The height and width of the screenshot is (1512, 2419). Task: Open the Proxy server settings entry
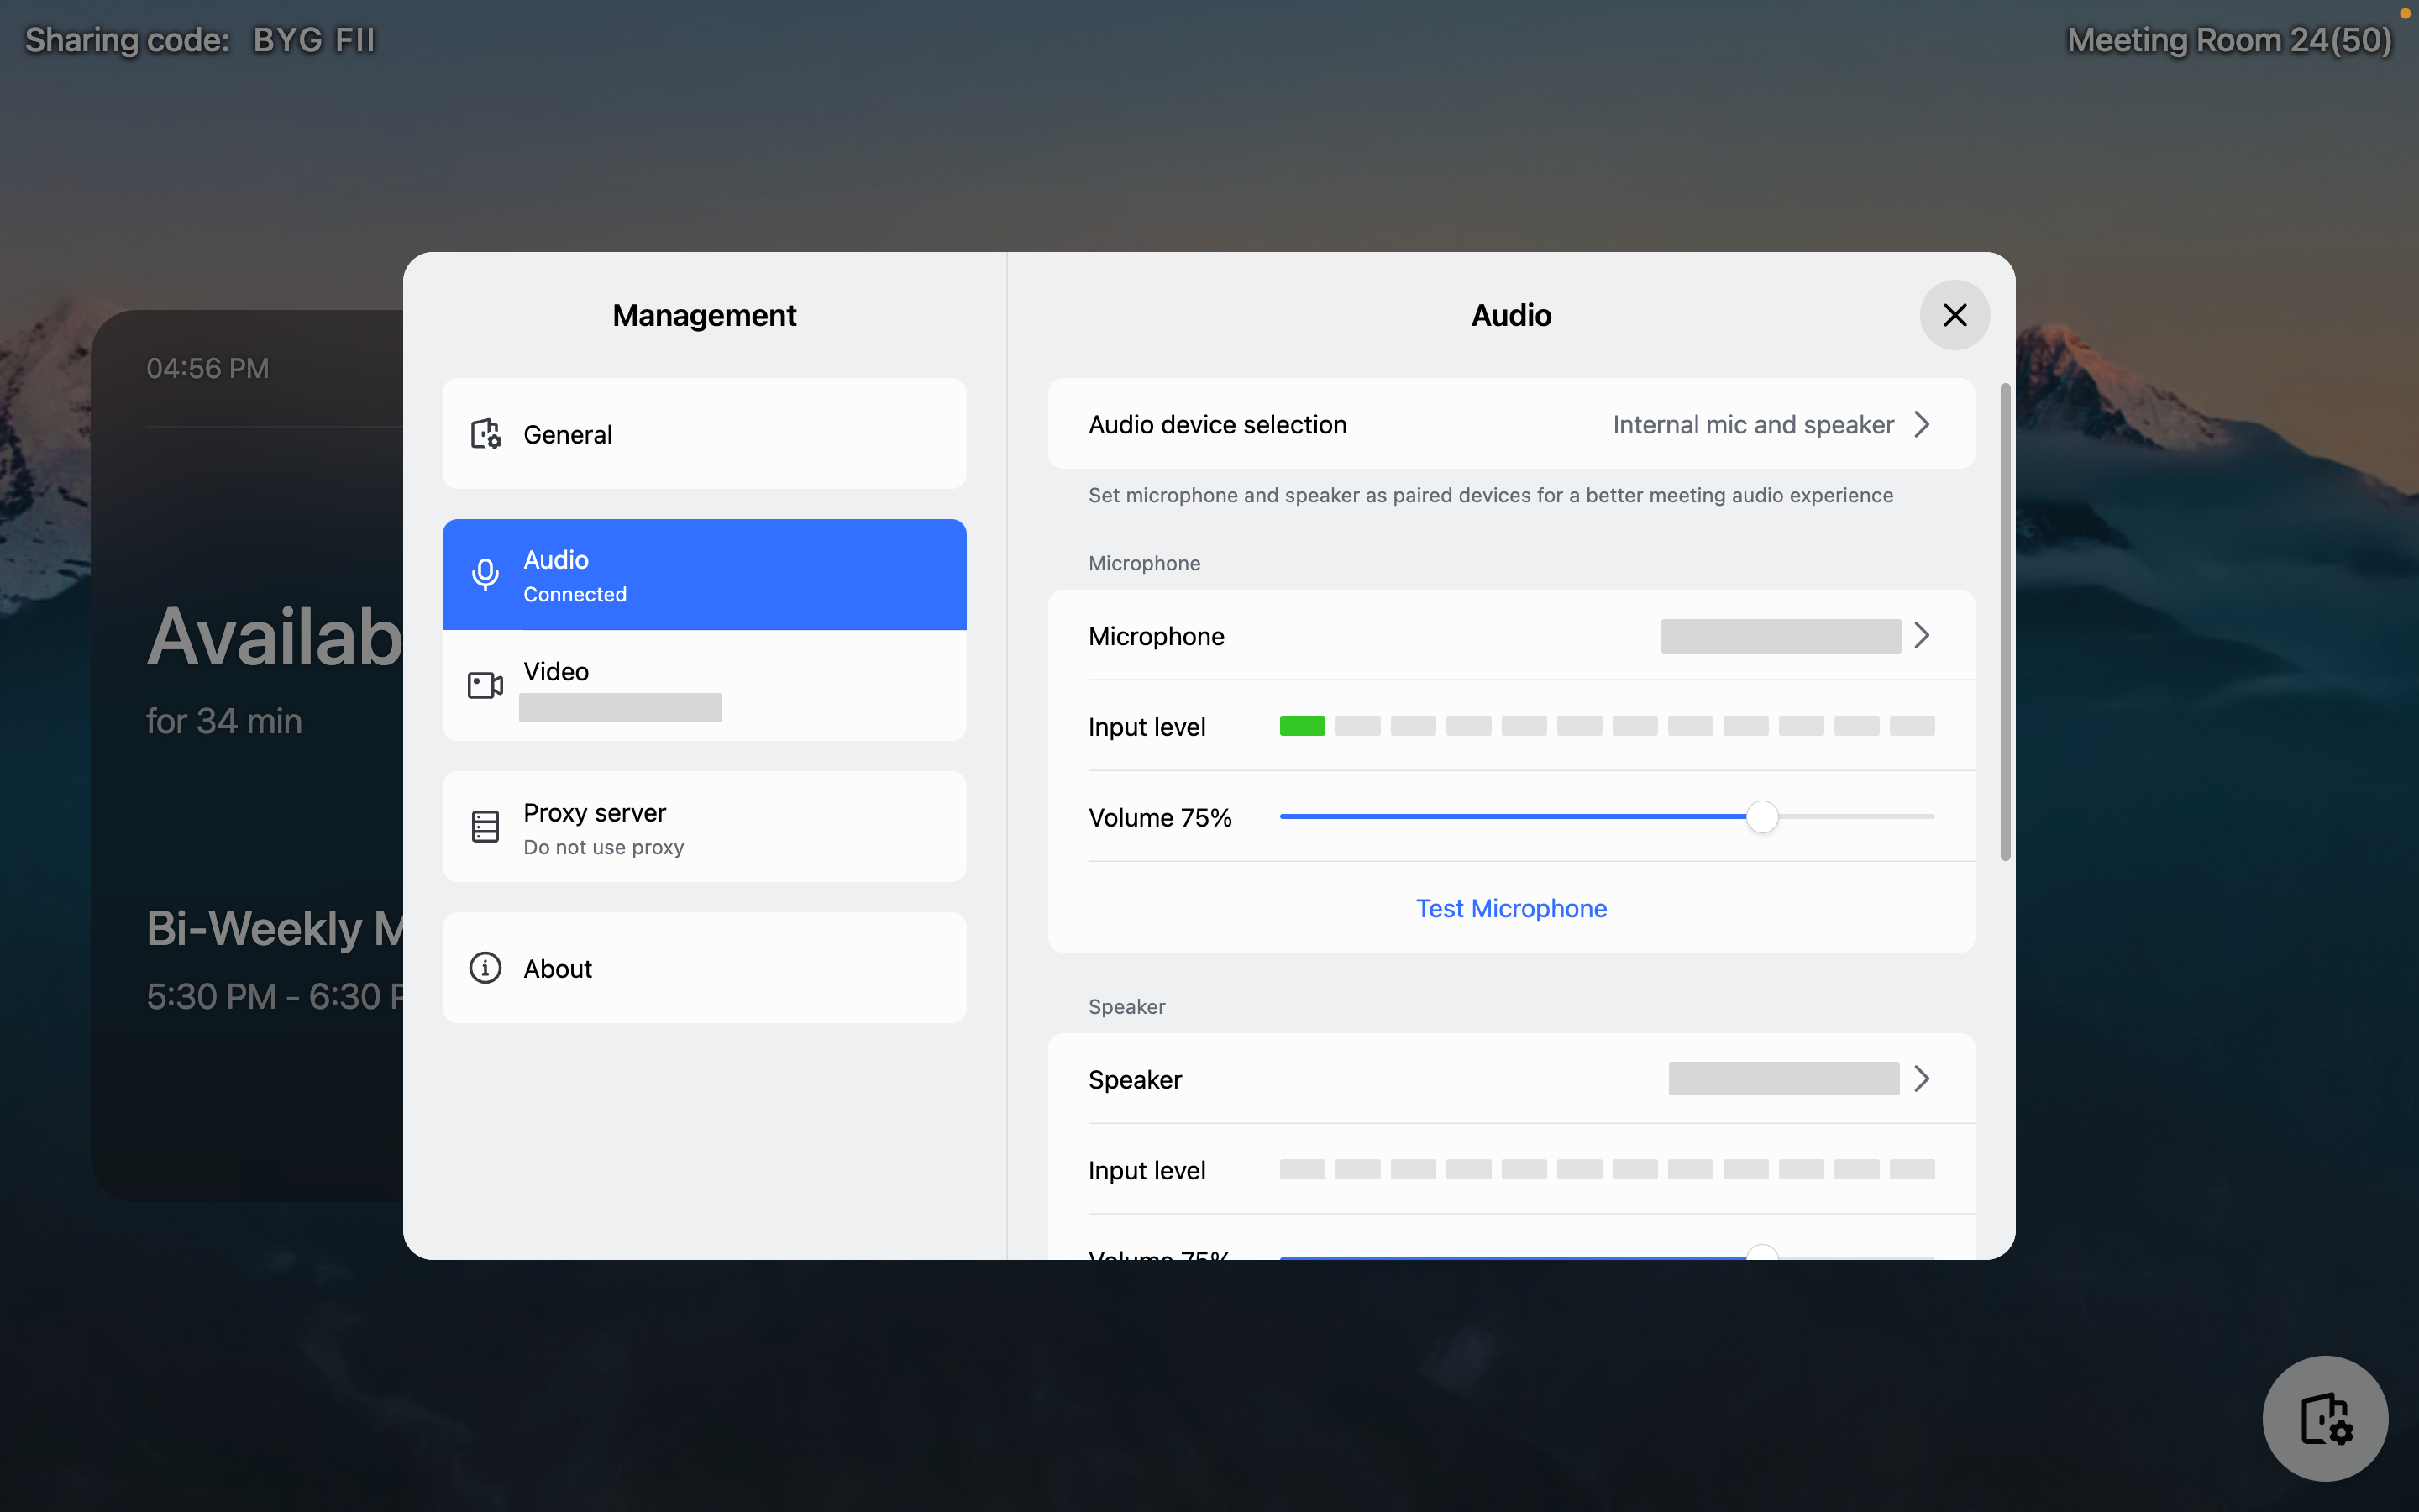click(x=704, y=826)
